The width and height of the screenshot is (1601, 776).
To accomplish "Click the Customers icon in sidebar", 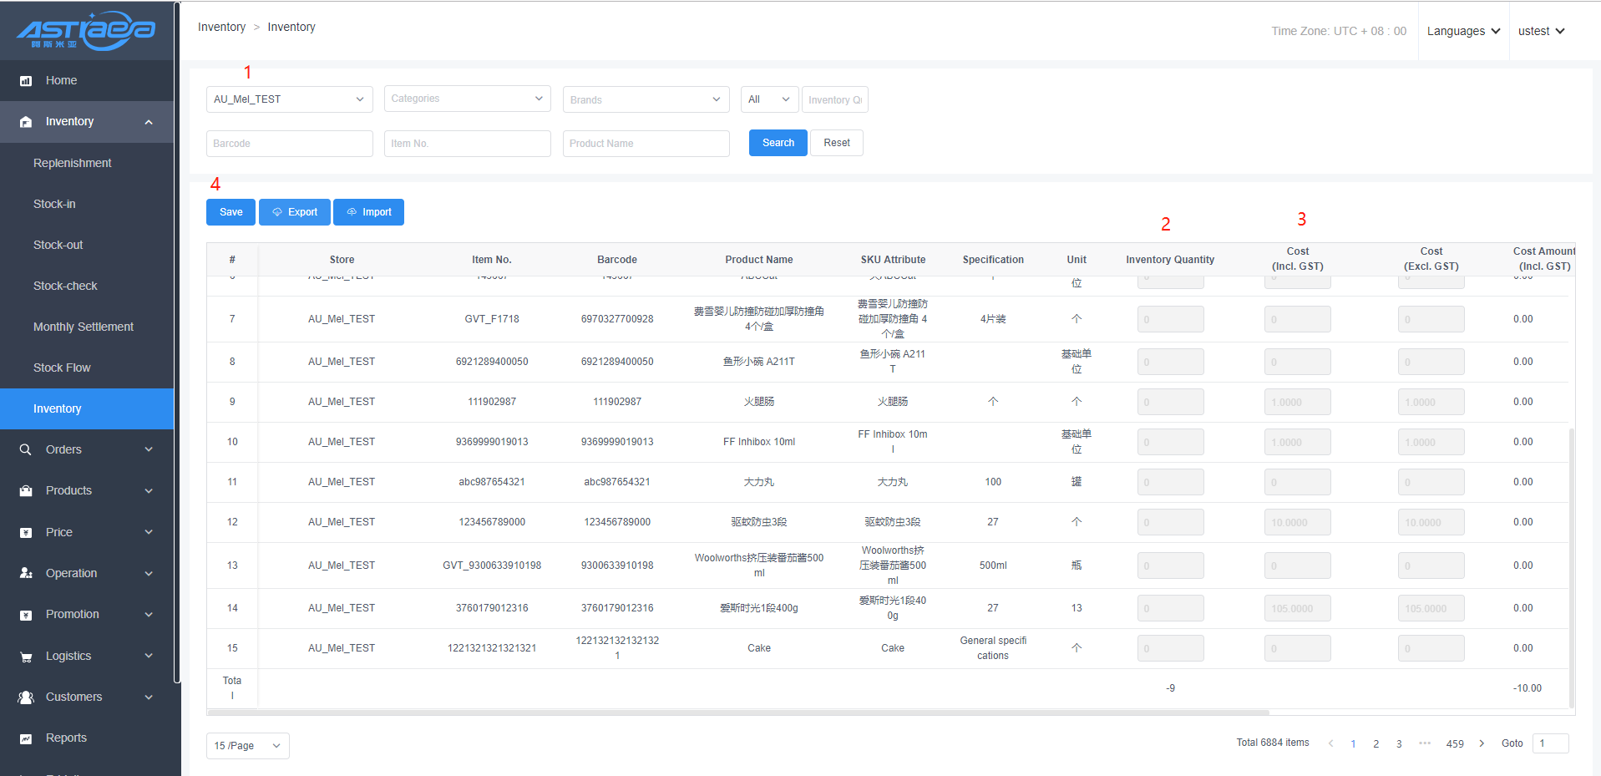I will coord(26,697).
